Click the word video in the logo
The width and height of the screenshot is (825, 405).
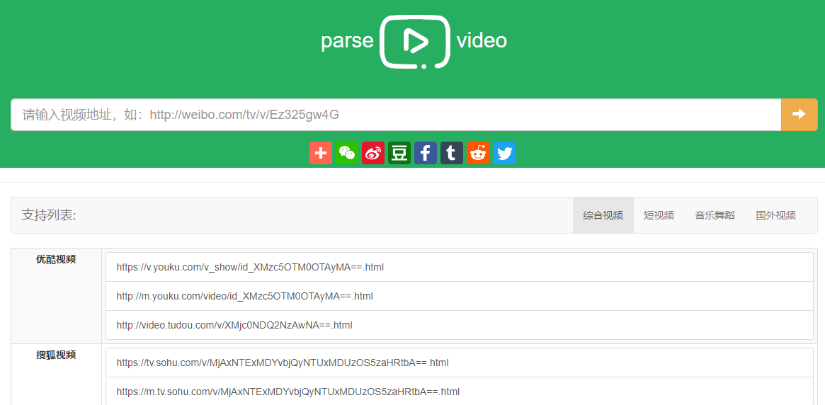pyautogui.click(x=482, y=40)
